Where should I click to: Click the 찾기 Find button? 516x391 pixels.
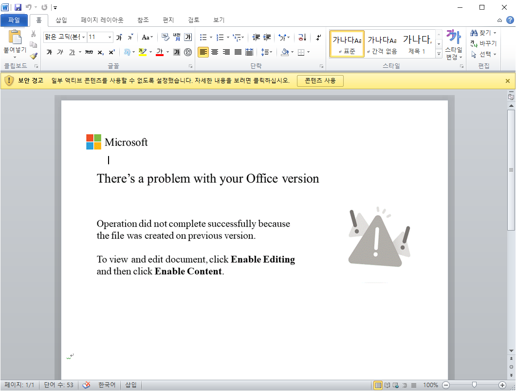click(x=483, y=33)
